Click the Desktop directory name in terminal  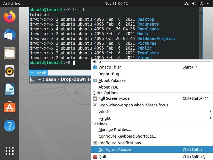point(146,19)
